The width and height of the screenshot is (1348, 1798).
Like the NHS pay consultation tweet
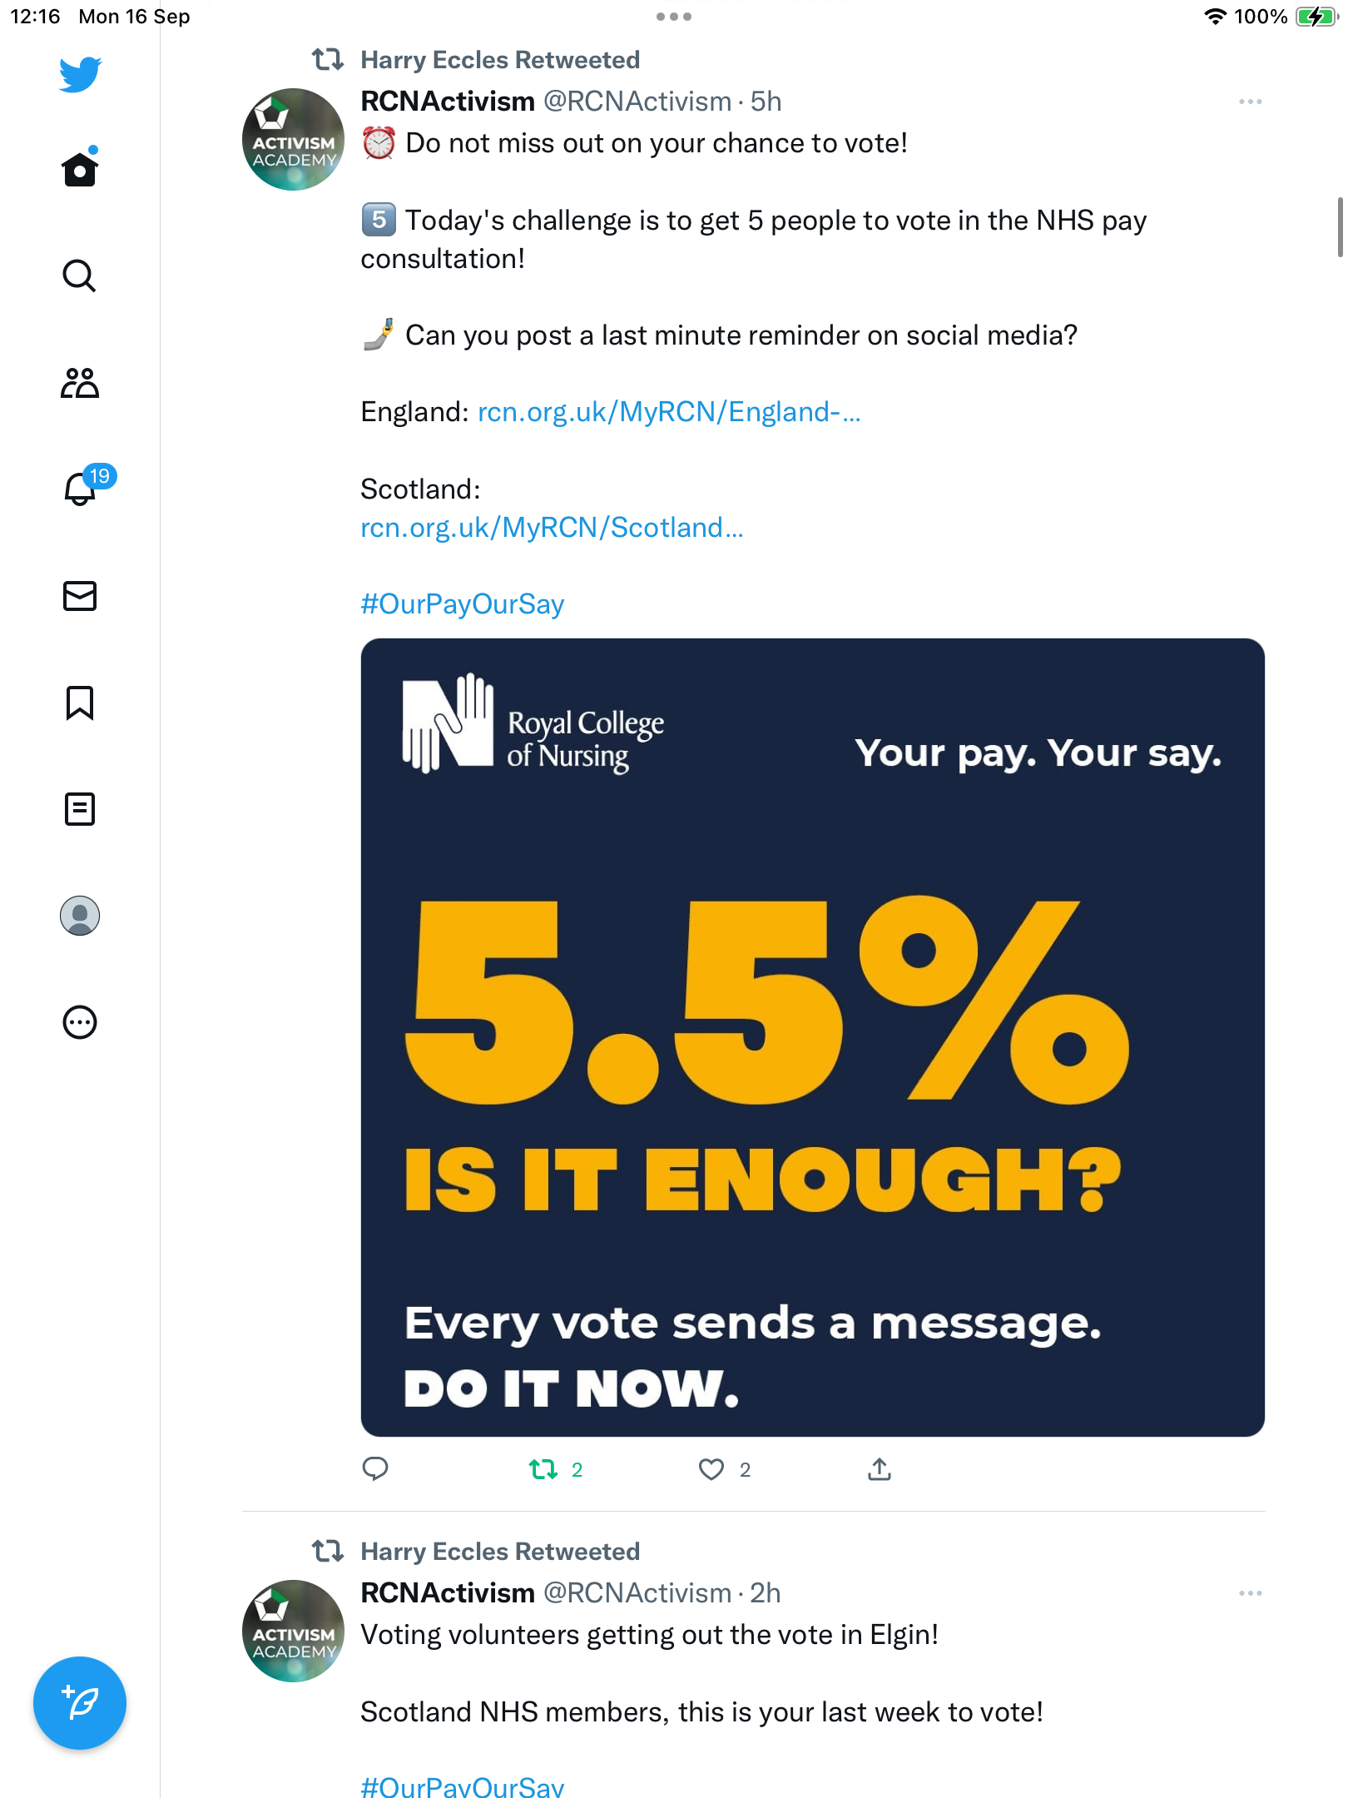724,1470
